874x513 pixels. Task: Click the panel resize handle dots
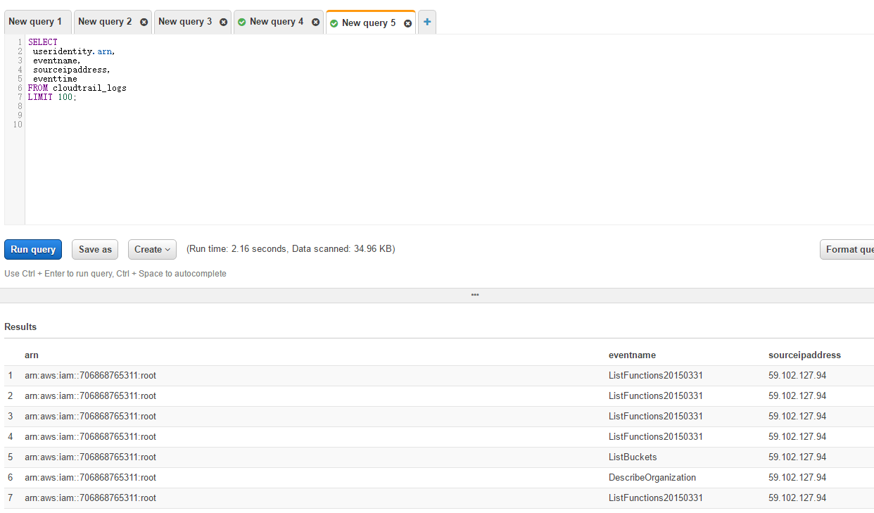tap(475, 295)
